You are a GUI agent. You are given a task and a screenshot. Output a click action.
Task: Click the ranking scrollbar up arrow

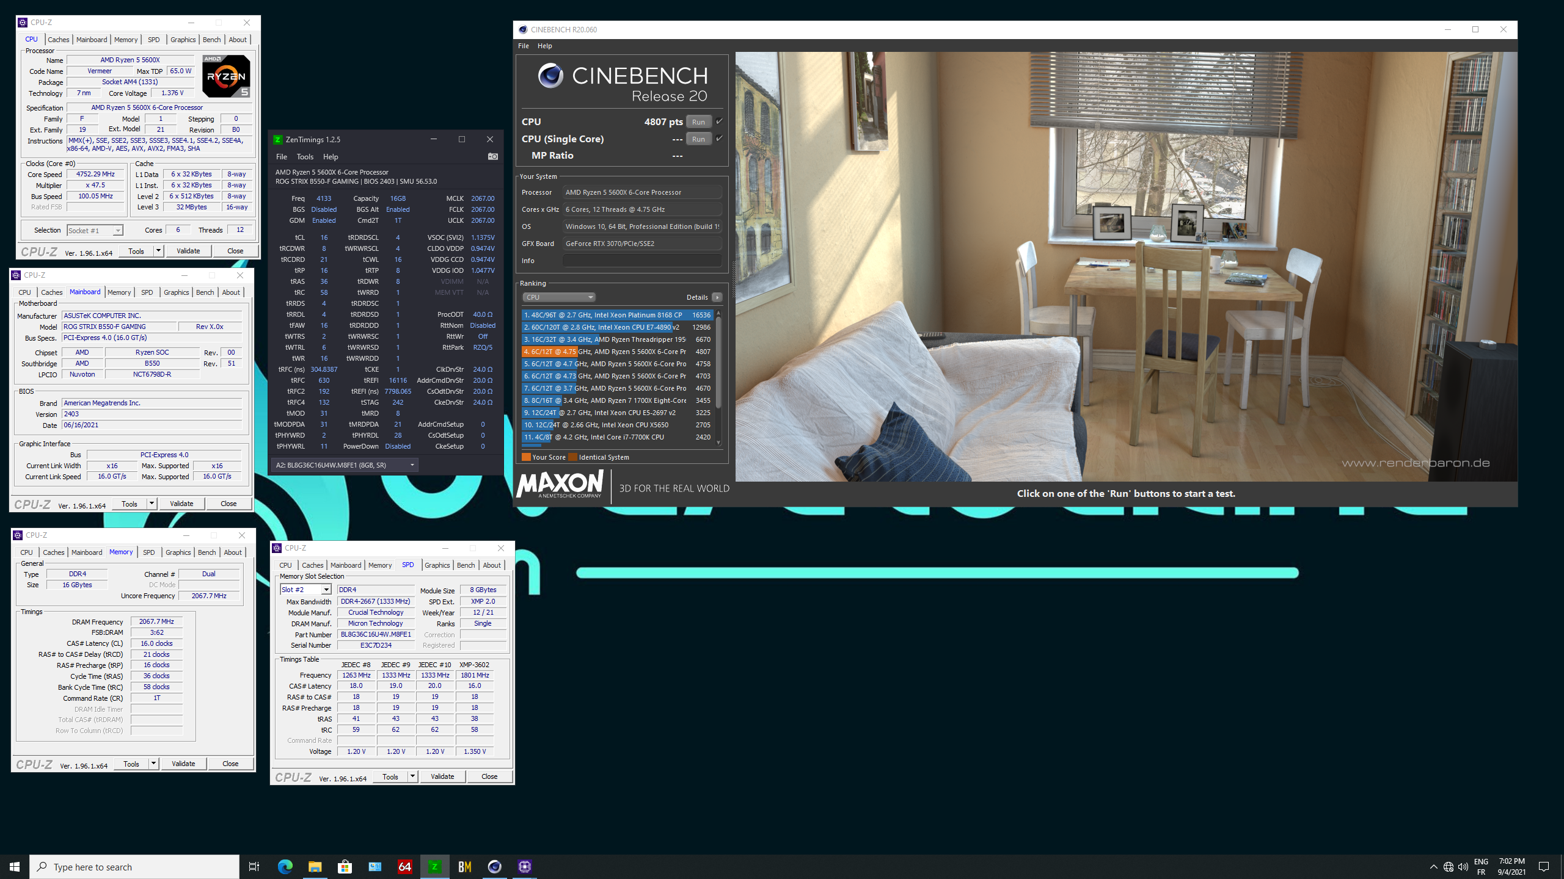tap(718, 313)
